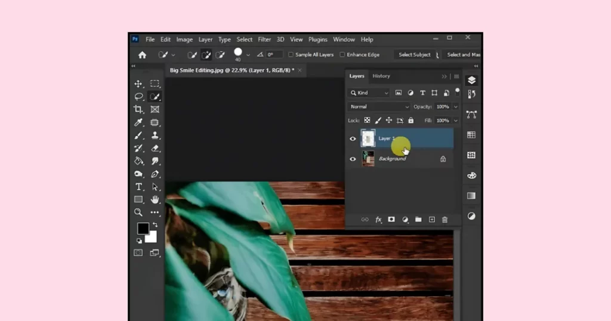Select the Eraser tool
611x321 pixels.
coord(155,148)
